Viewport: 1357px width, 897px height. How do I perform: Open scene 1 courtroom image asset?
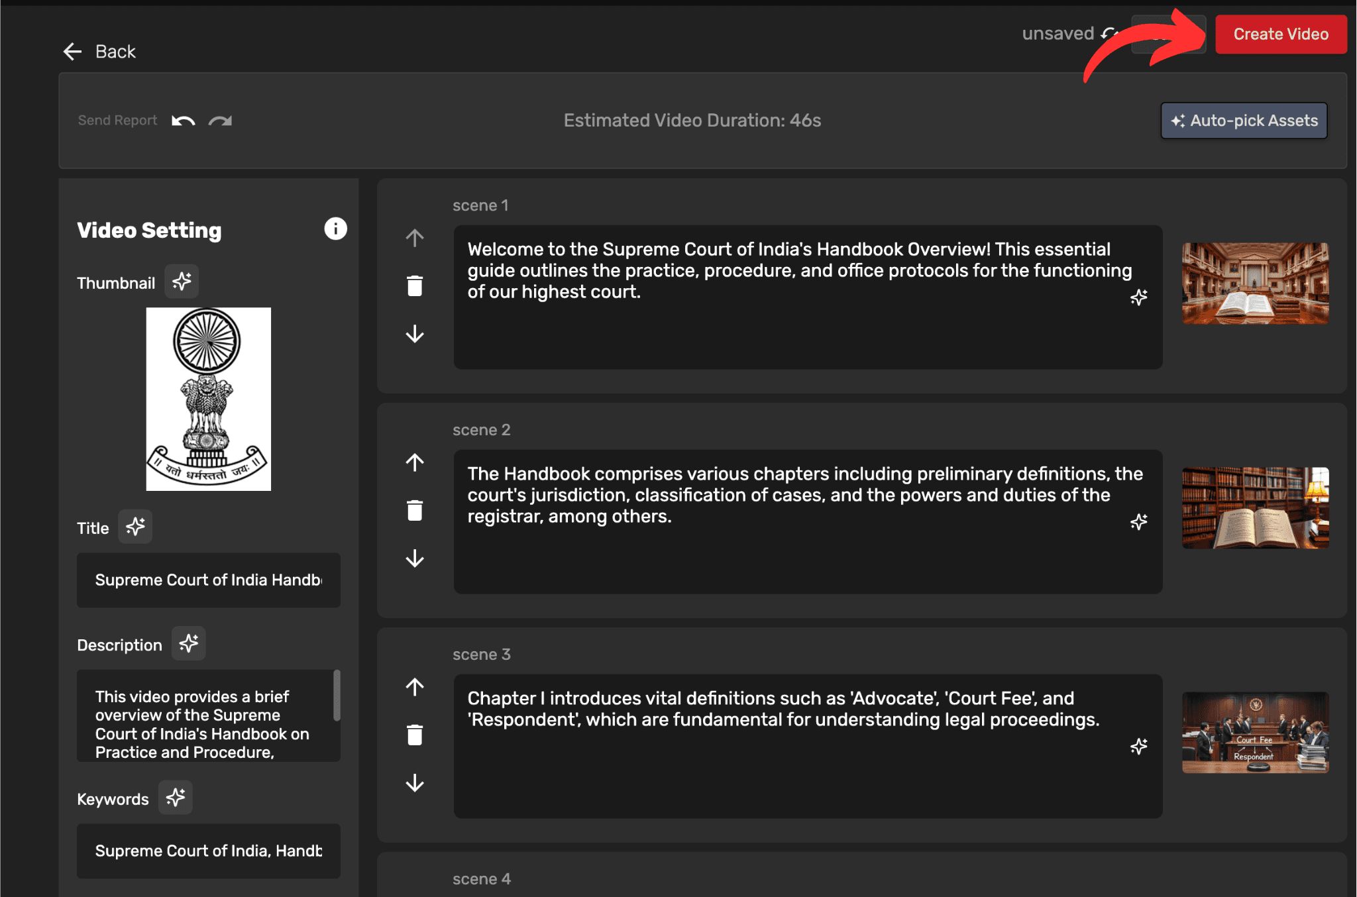coord(1256,284)
